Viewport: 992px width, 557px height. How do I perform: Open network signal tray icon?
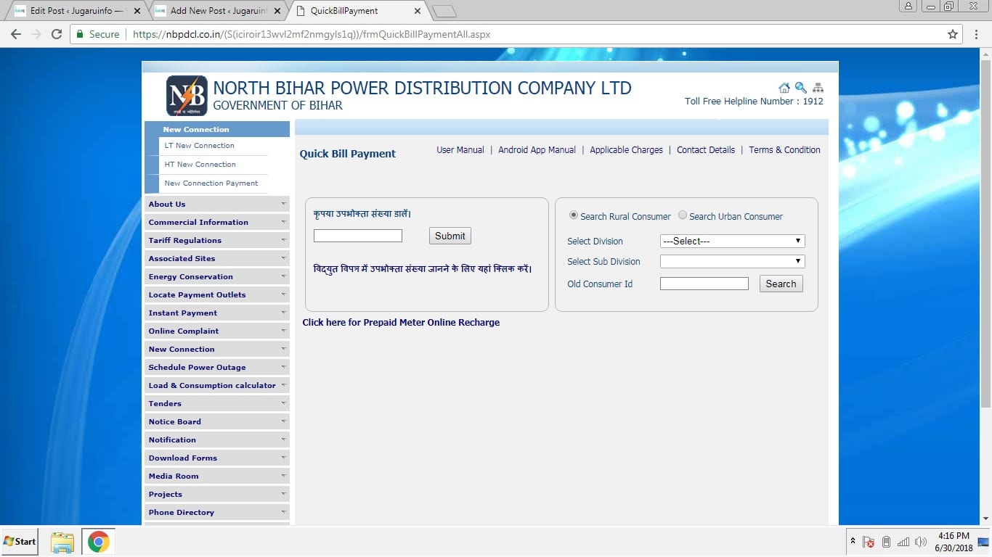[903, 542]
